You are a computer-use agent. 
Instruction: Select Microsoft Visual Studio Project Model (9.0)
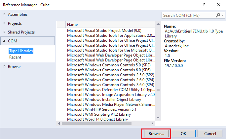[104, 31]
